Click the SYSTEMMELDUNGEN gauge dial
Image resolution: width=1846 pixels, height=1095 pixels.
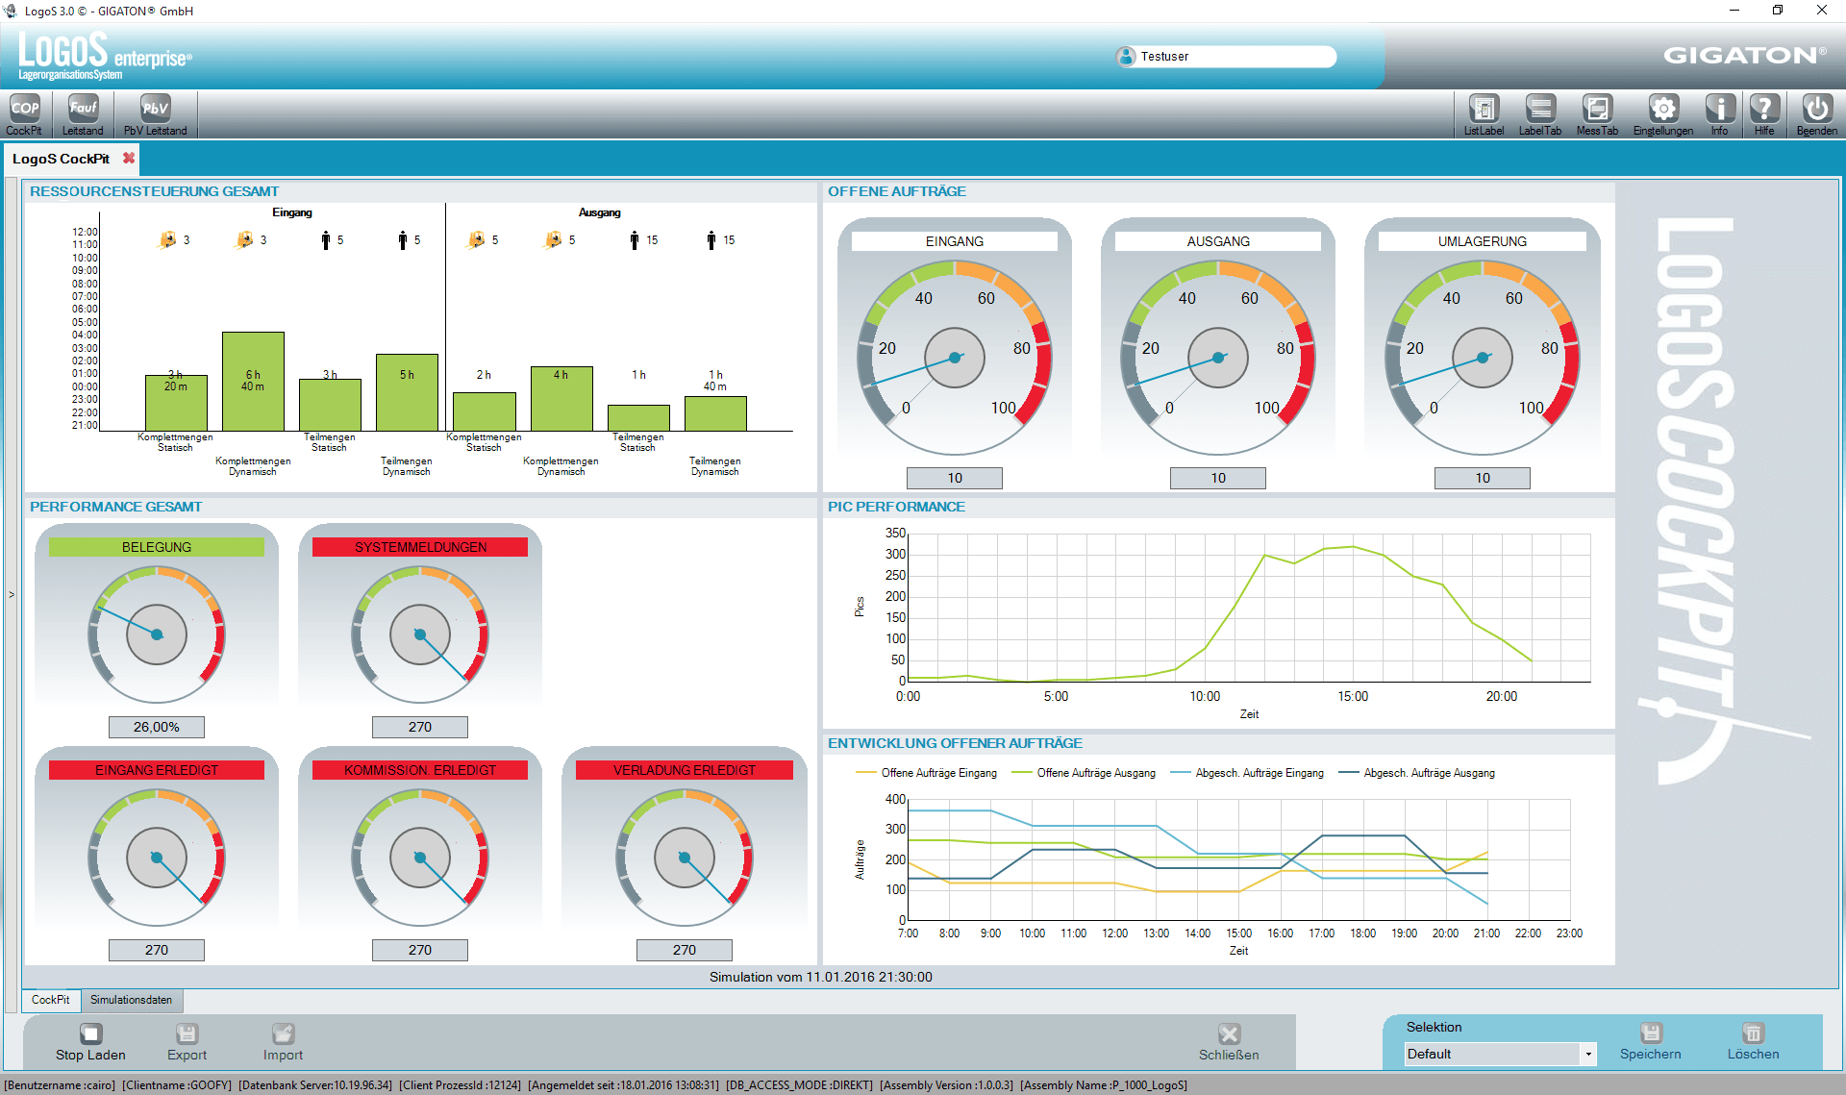(x=420, y=635)
